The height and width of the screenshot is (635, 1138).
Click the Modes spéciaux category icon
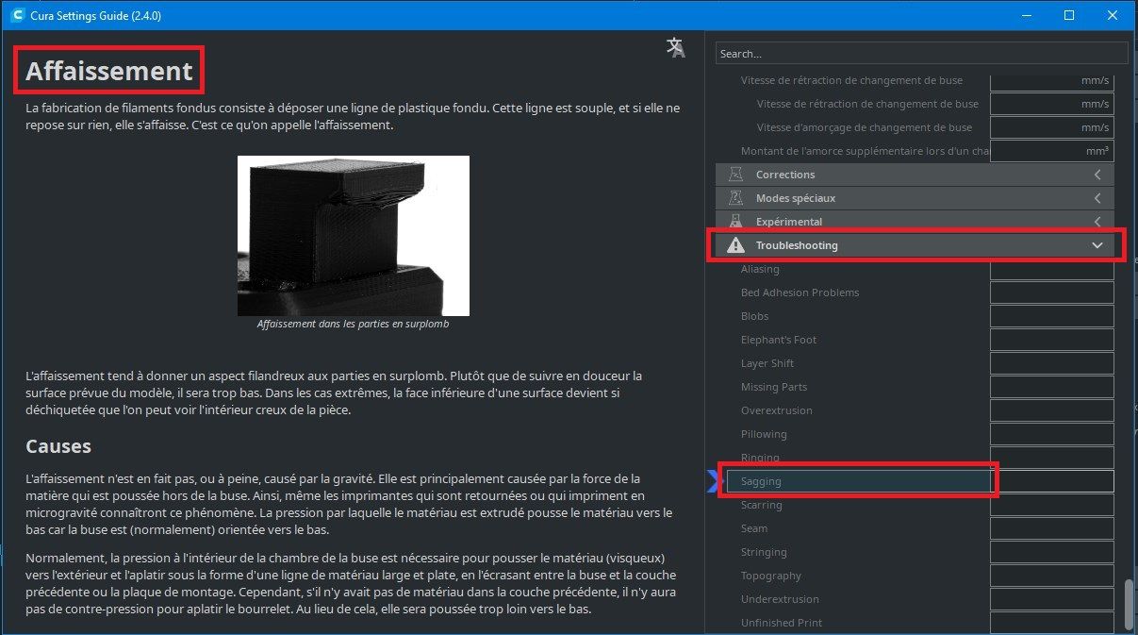(x=735, y=198)
